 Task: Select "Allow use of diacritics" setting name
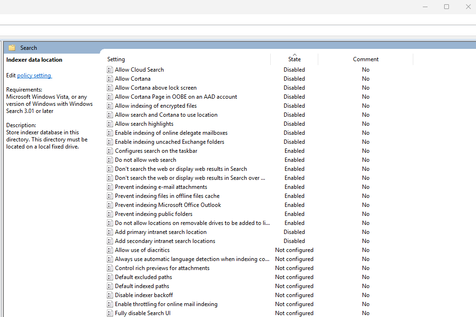point(142,250)
